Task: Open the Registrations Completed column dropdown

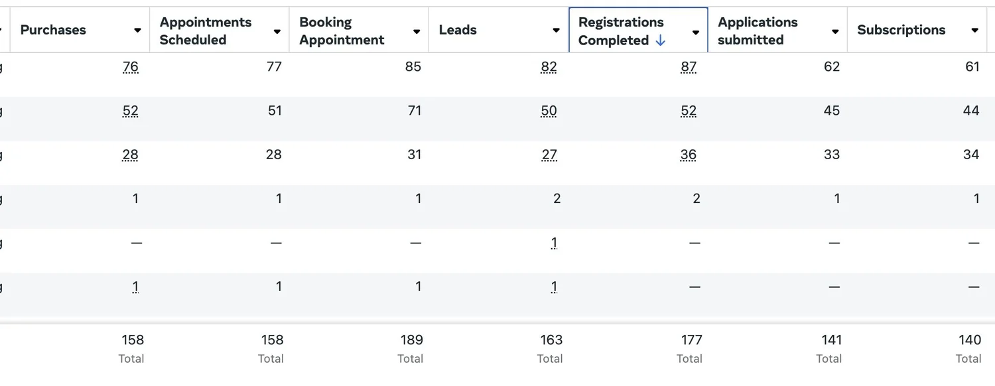Action: coord(695,31)
